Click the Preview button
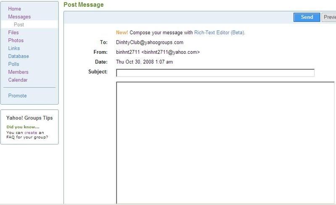336x205 pixels. pyautogui.click(x=329, y=17)
